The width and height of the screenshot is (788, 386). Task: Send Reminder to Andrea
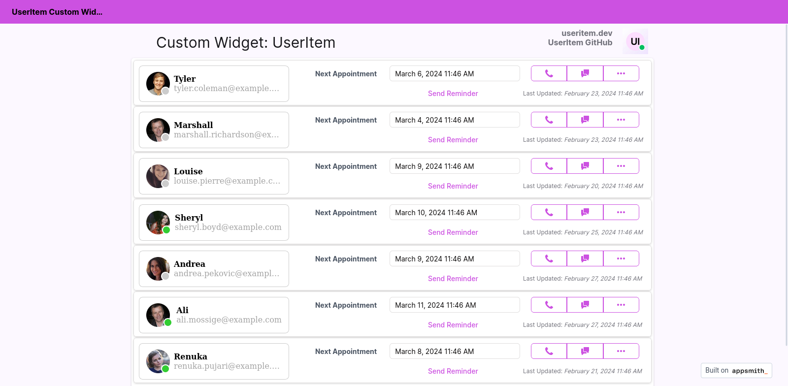[453, 279]
